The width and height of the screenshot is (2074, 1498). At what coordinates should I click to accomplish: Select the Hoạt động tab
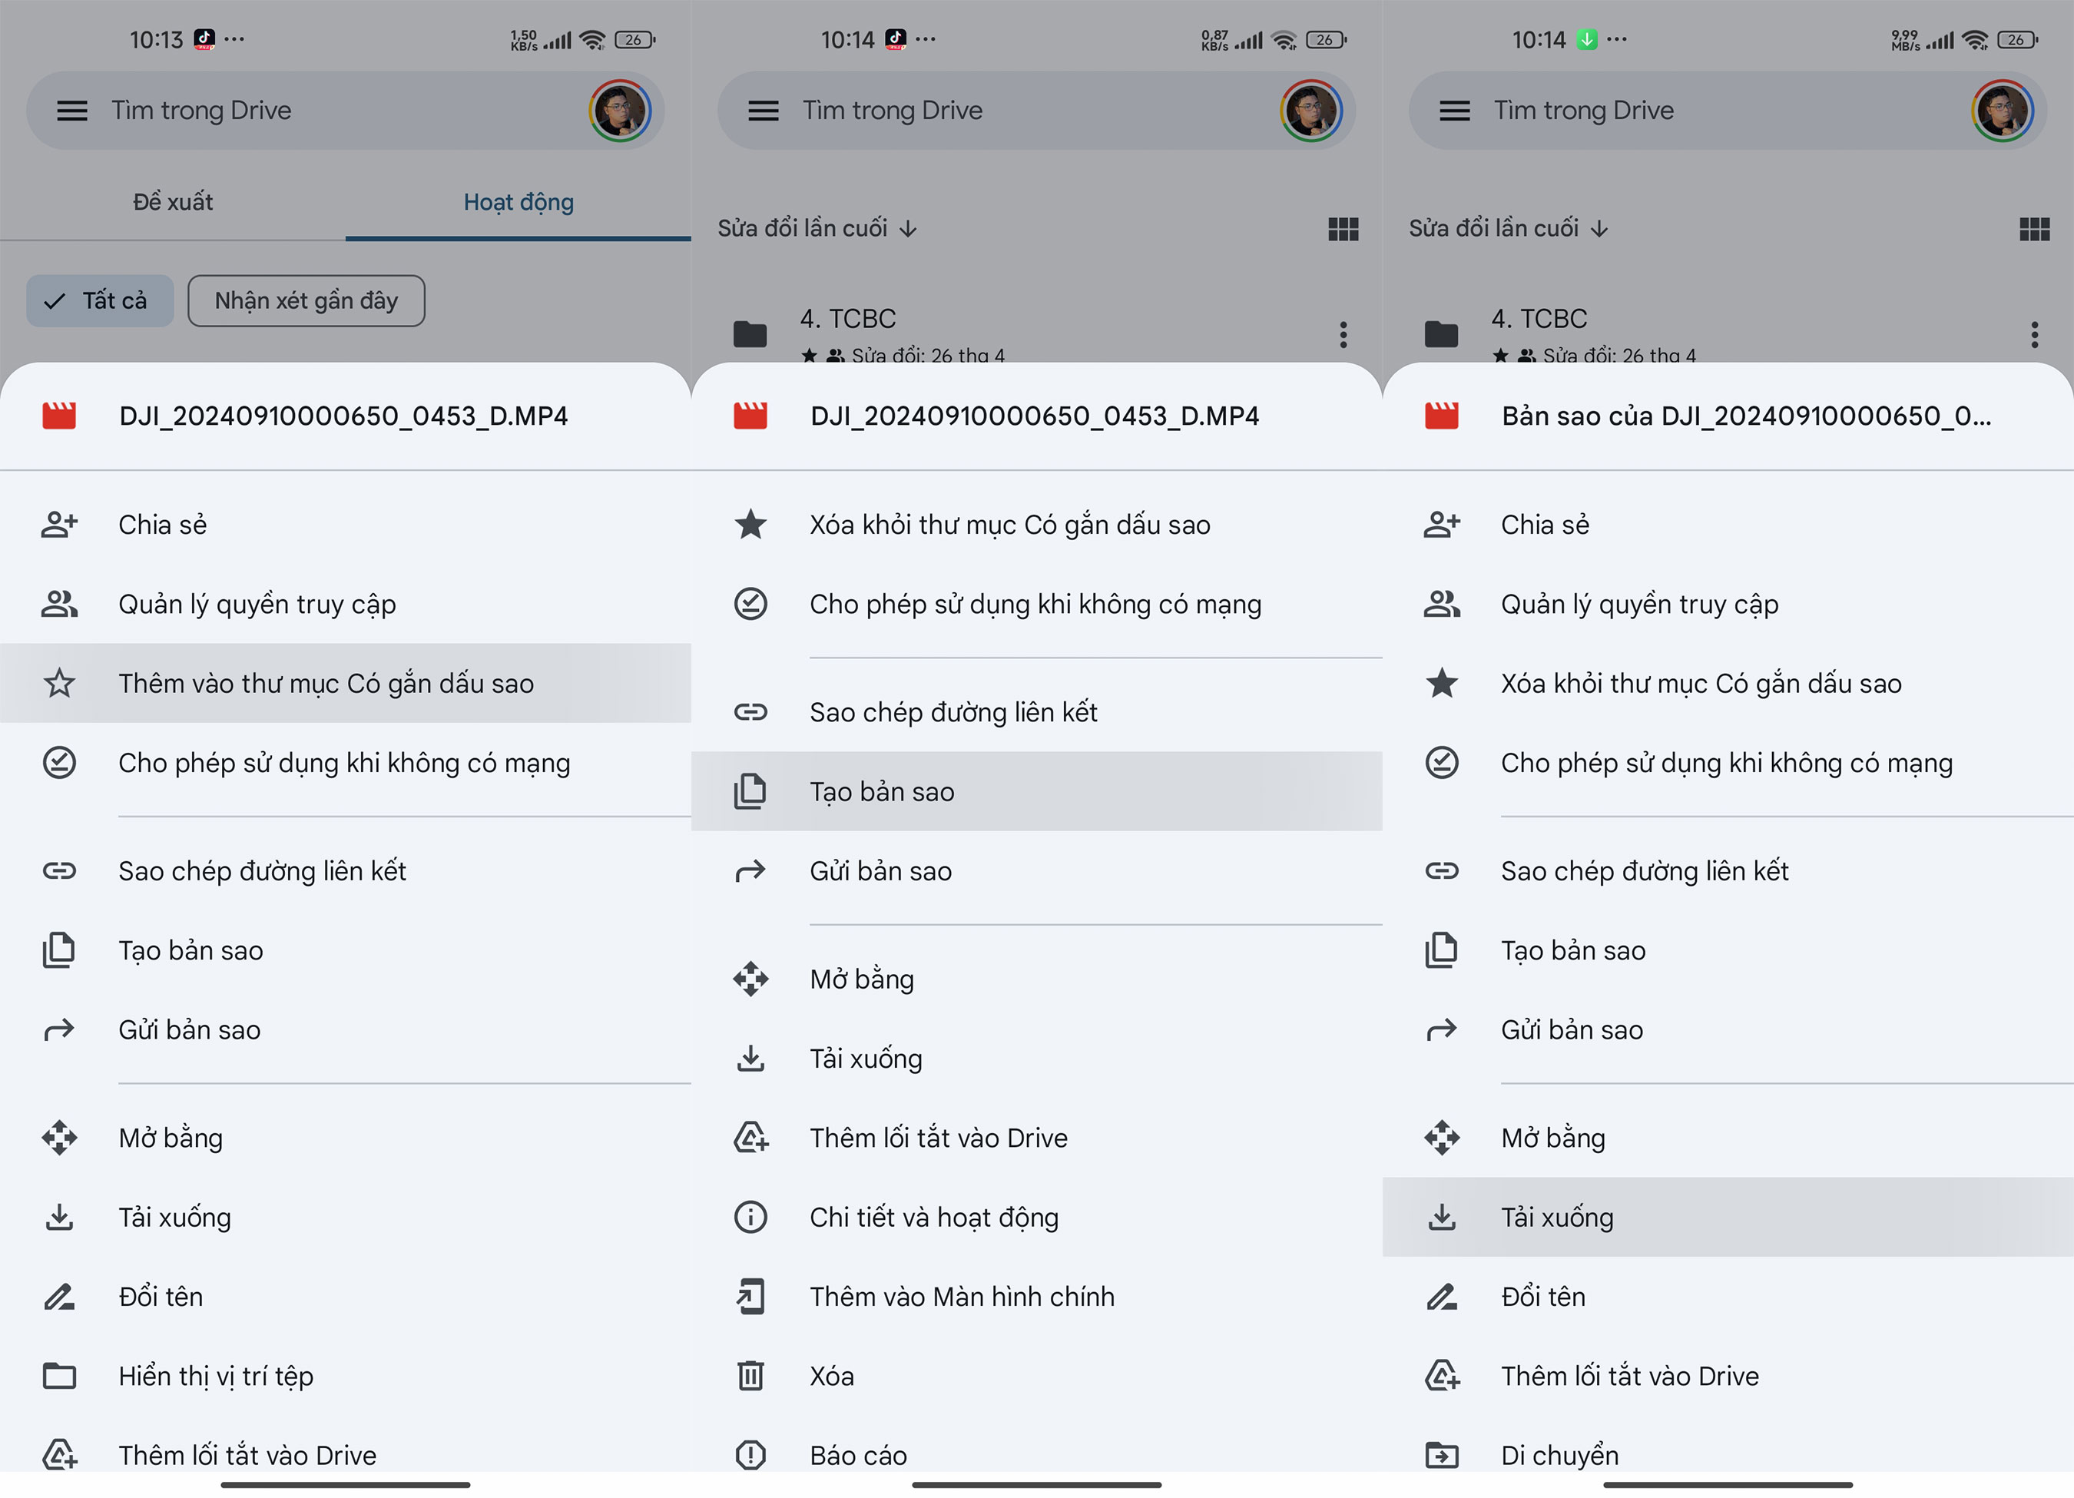[518, 202]
